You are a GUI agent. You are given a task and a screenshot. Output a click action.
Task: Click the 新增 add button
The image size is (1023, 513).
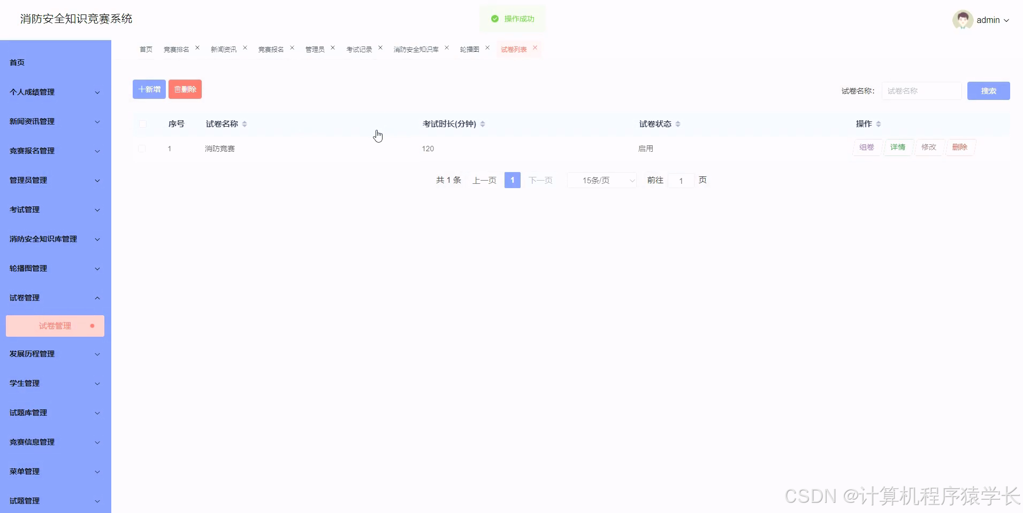click(149, 89)
